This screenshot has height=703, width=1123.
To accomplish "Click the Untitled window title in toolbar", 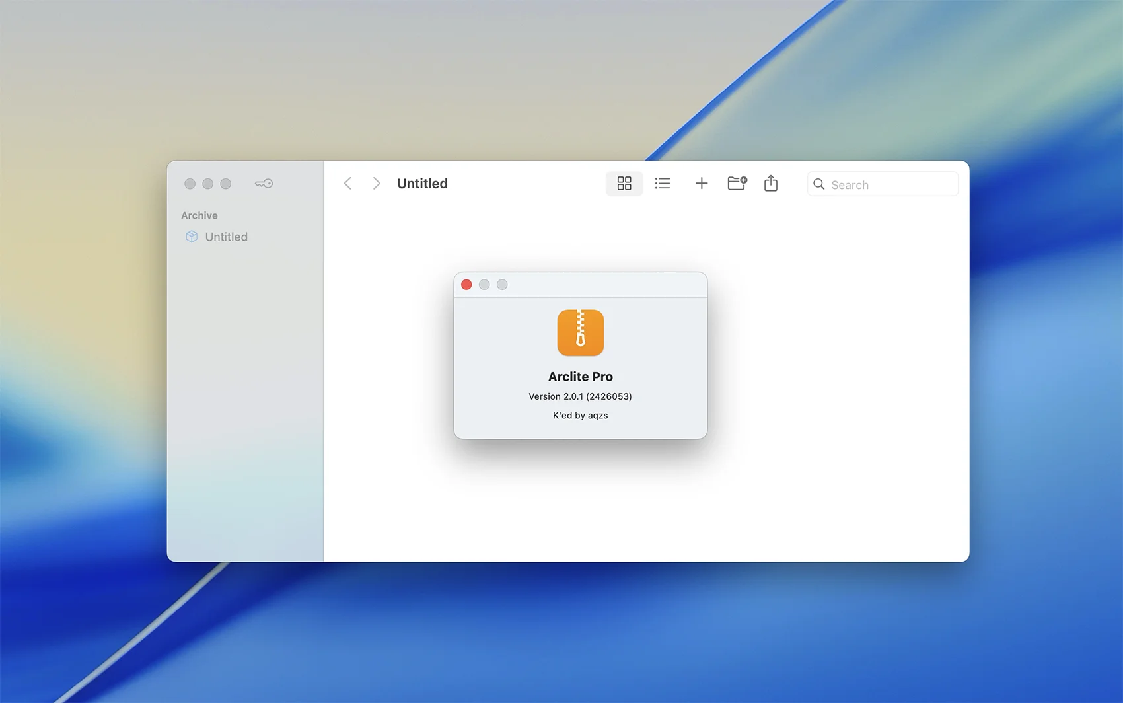I will 422,184.
